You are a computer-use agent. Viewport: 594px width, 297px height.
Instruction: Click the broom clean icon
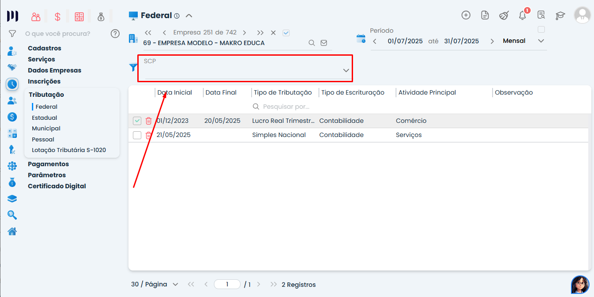coord(504,15)
